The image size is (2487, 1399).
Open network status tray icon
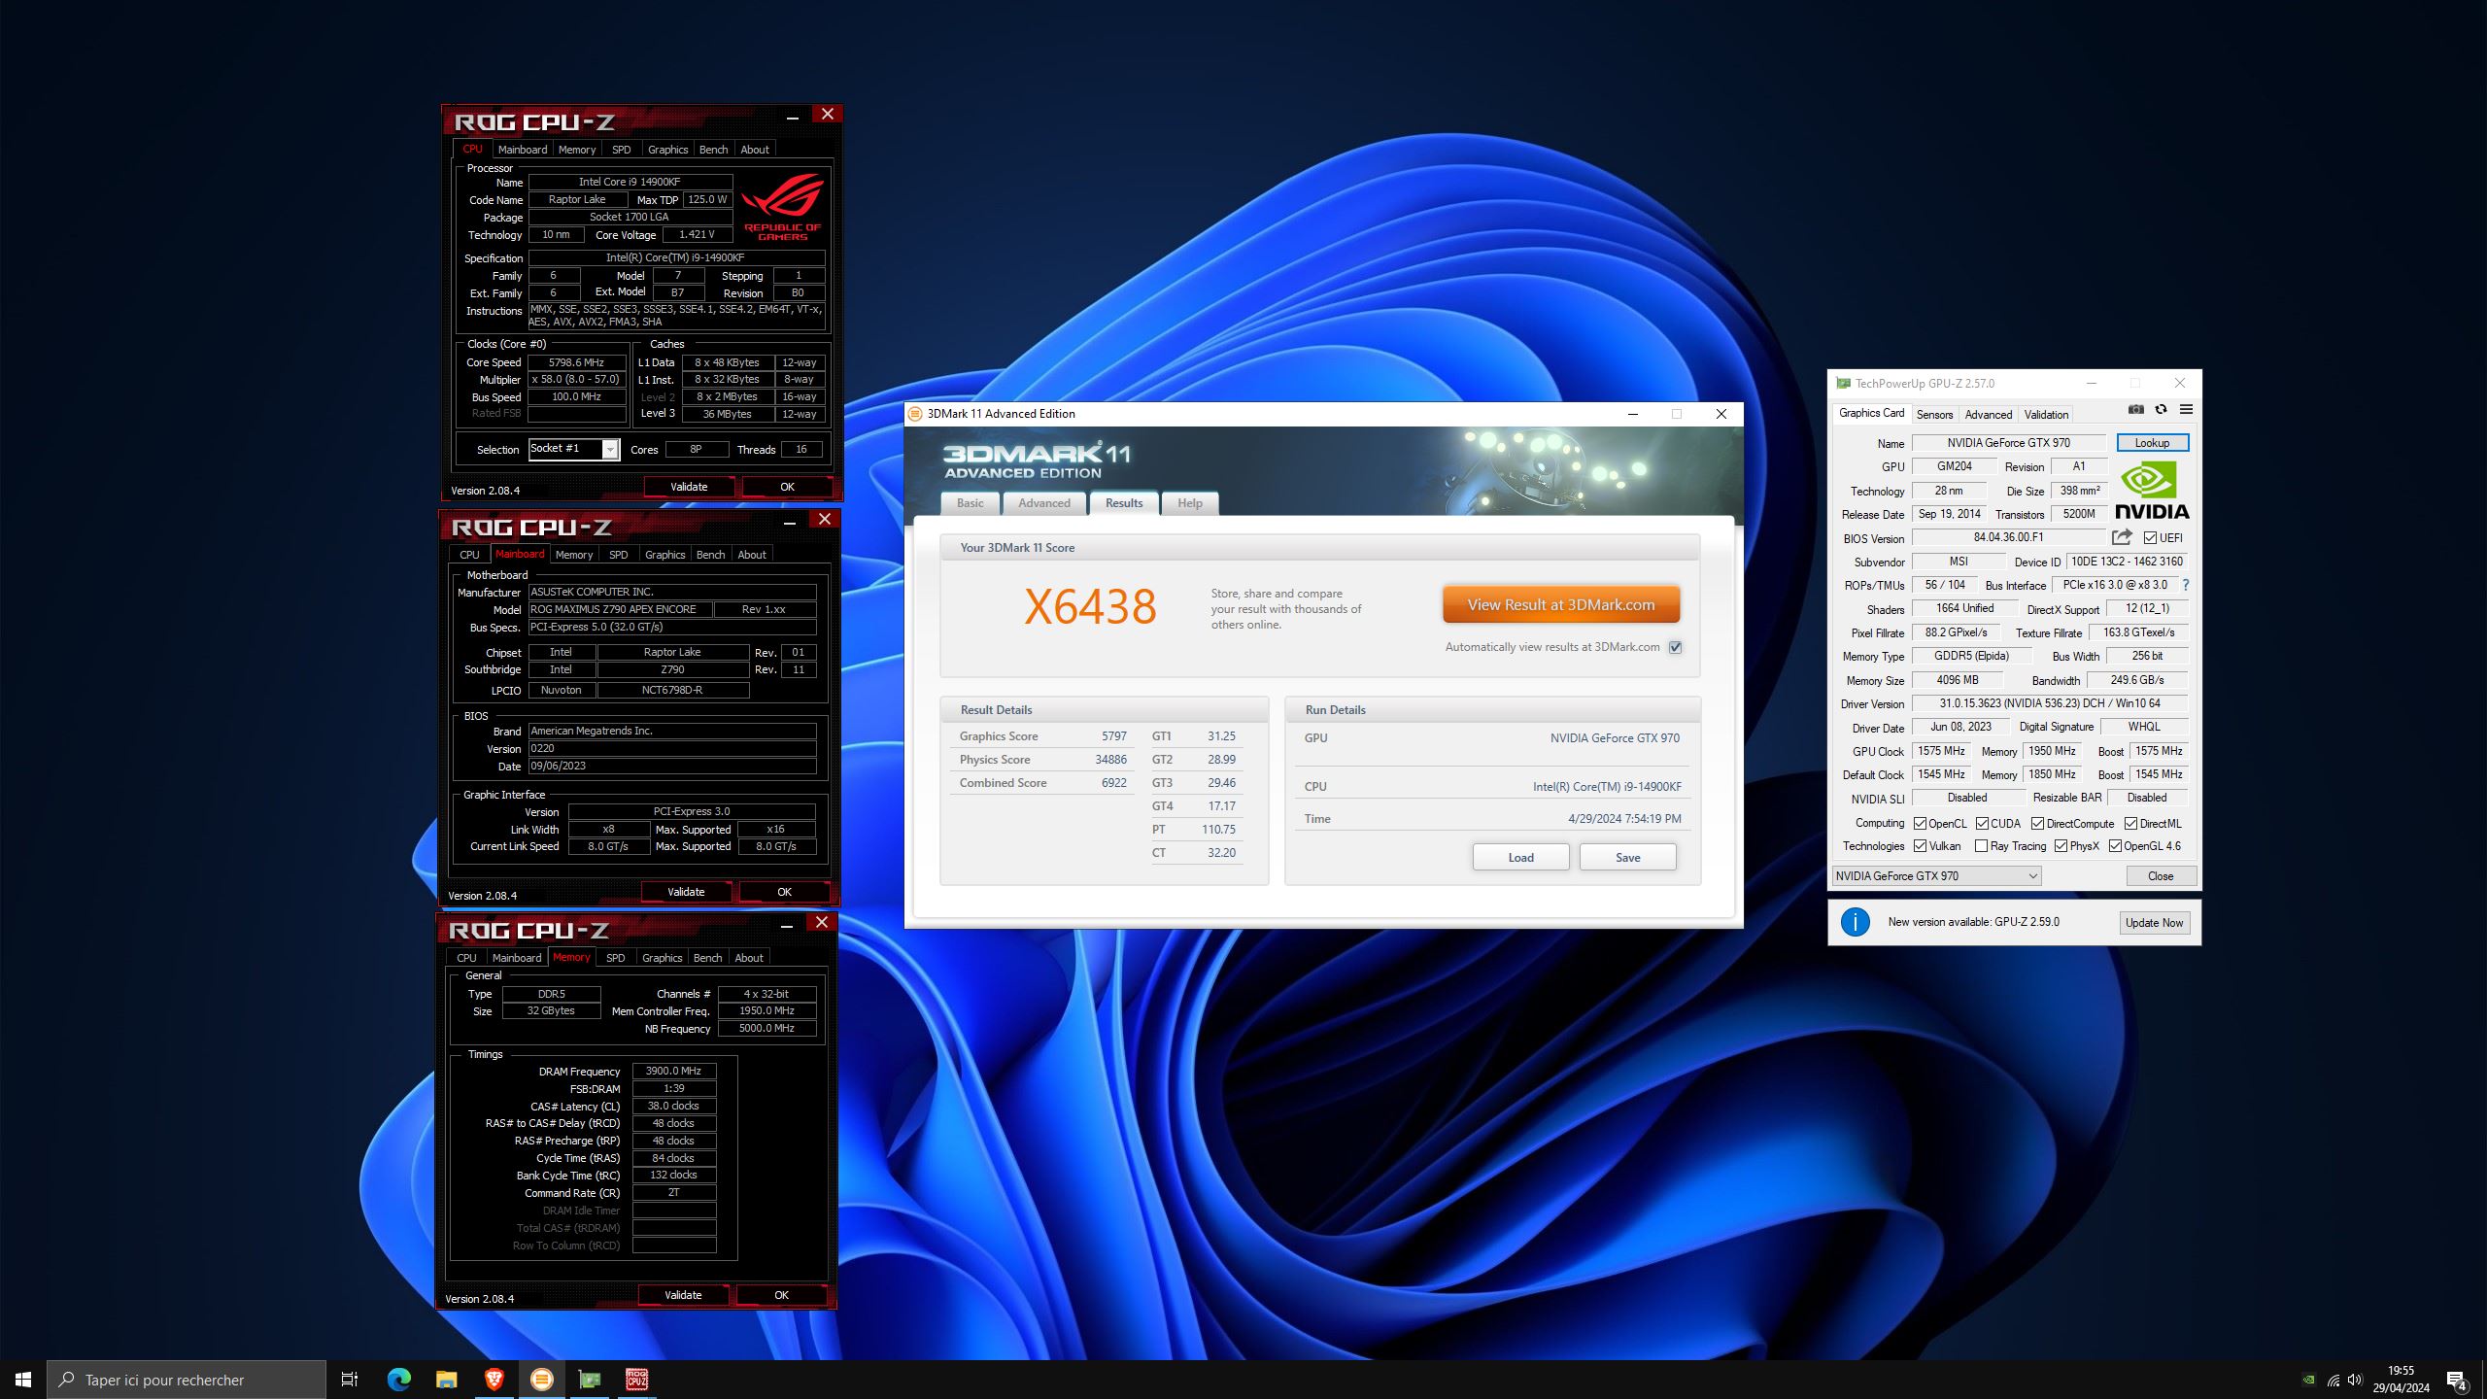click(x=2333, y=1380)
